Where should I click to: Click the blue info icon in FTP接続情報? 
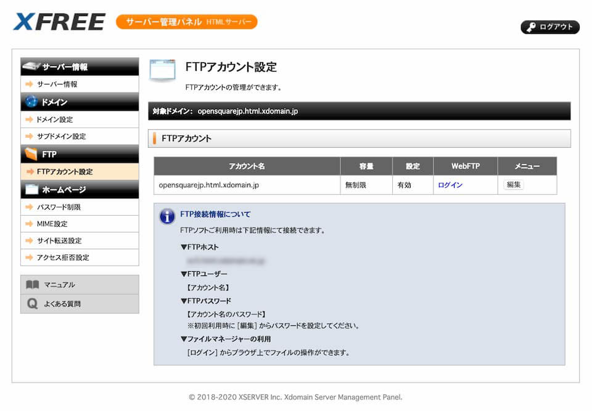(167, 216)
